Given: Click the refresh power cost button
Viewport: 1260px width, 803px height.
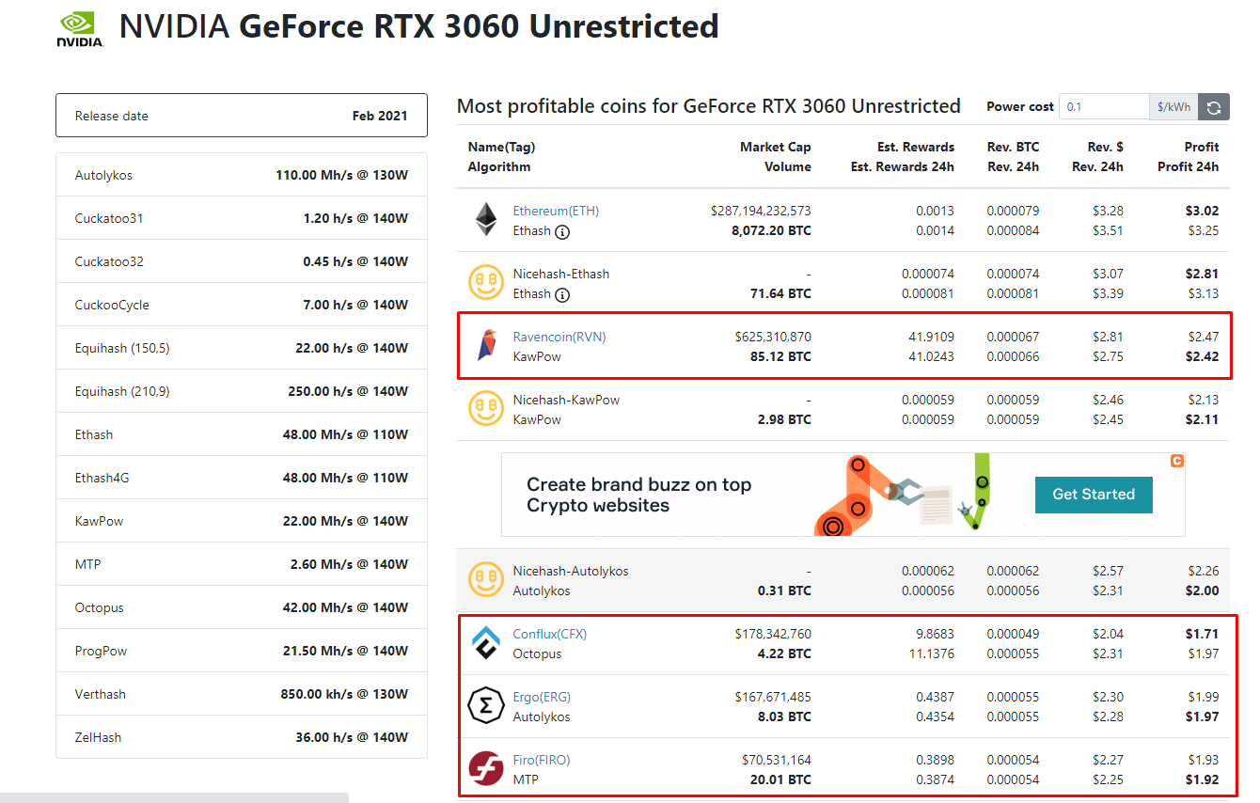Looking at the screenshot, I should [x=1214, y=107].
